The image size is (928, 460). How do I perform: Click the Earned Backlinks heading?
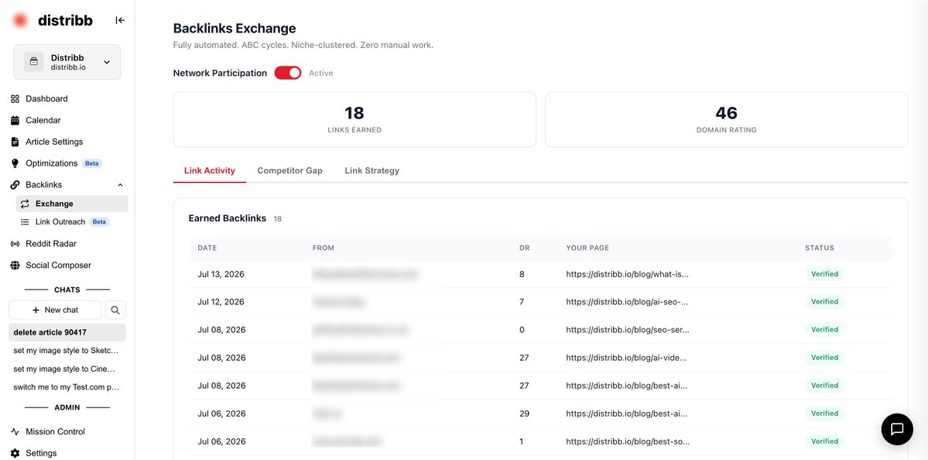coord(228,218)
